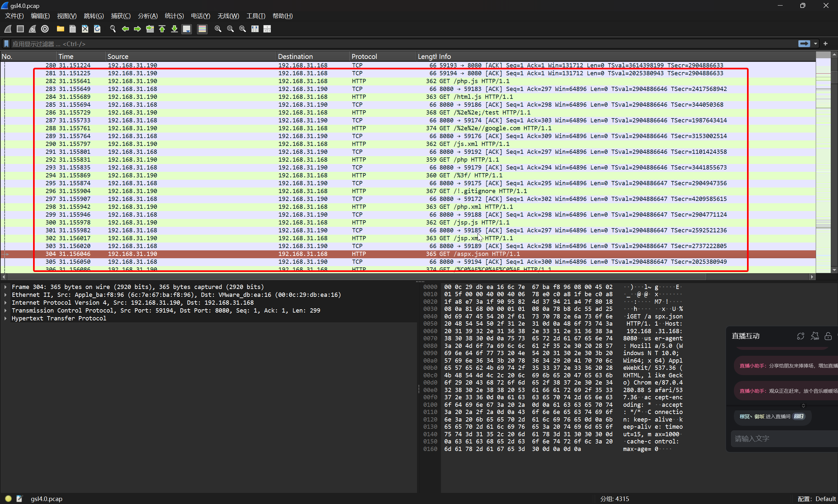Select packet 296 GET /!.gitignore
Viewport: 838px width, 504px height.
(408, 191)
